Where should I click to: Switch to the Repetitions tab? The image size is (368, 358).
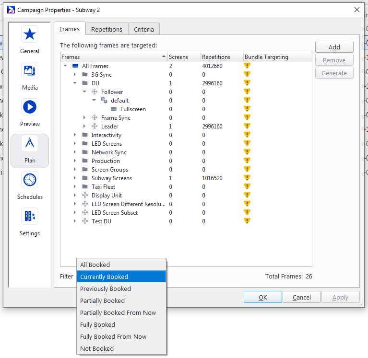(x=107, y=29)
